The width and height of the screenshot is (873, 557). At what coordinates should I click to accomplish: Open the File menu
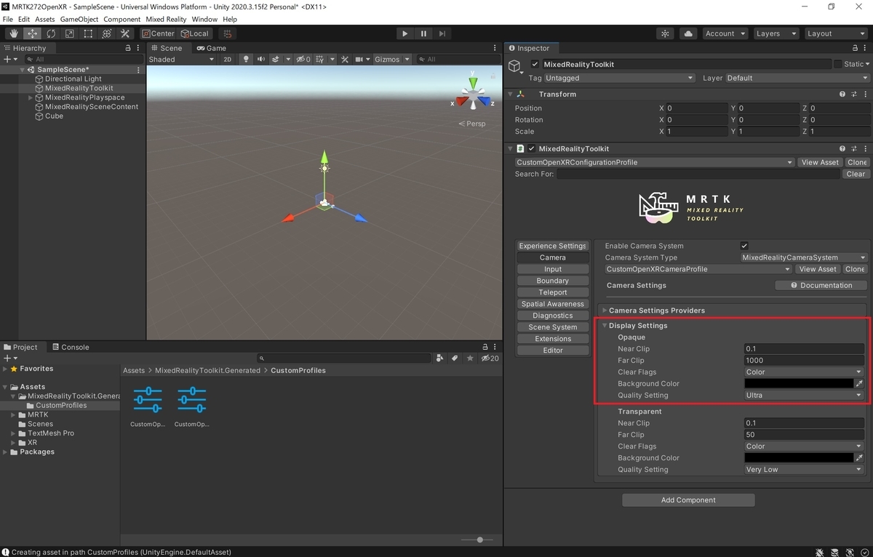pos(8,19)
